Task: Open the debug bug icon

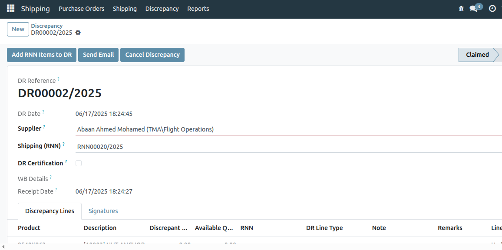Action: 461,9
